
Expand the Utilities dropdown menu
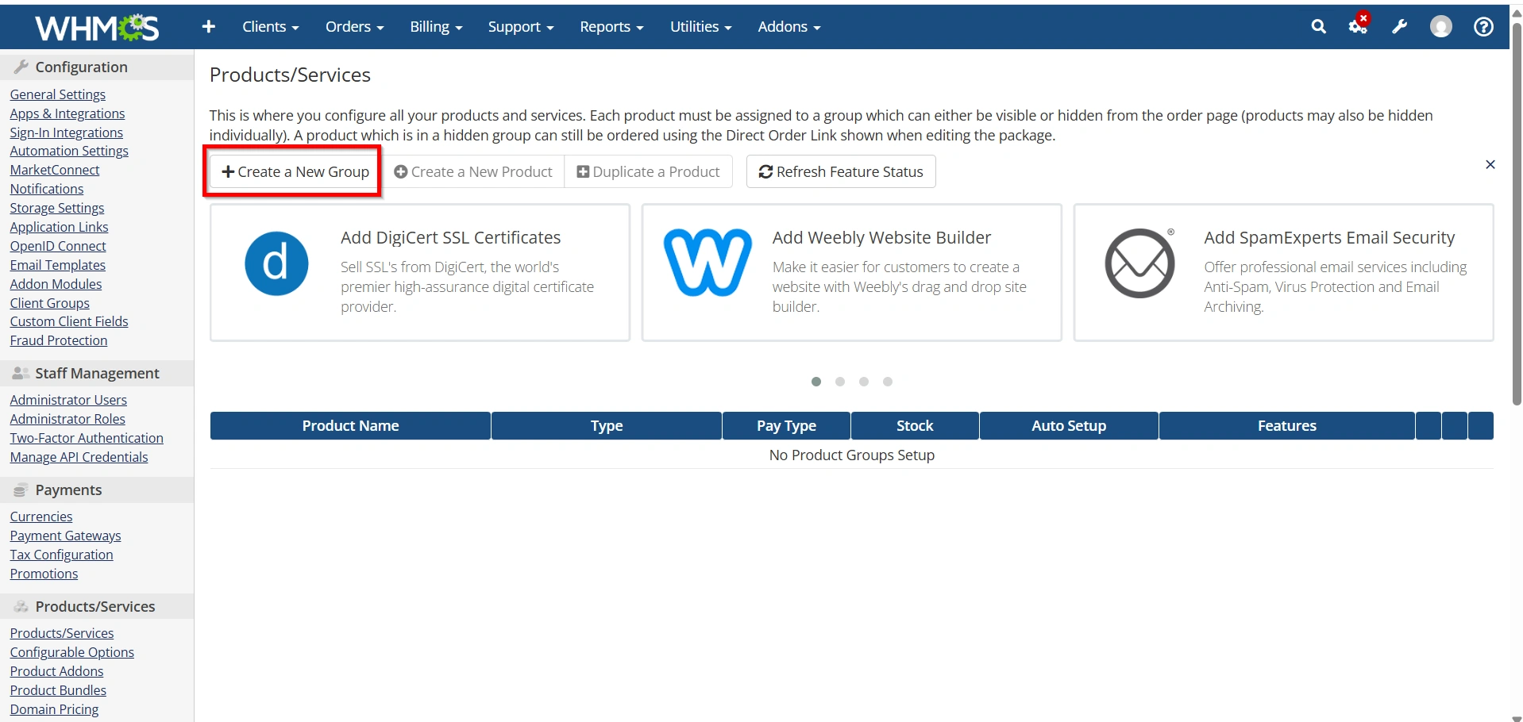[700, 27]
